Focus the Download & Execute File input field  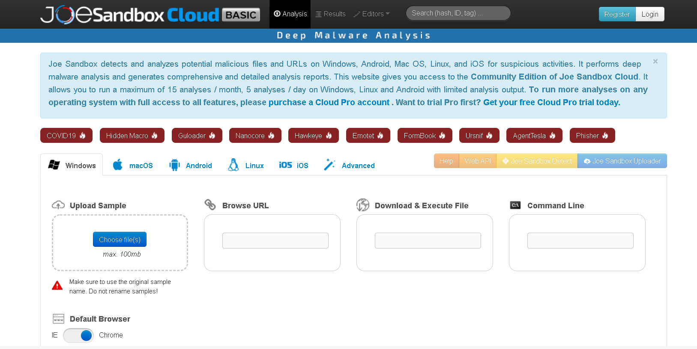(x=428, y=240)
